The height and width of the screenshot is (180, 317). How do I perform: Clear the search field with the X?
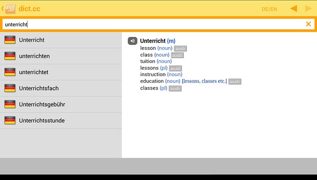pos(308,24)
